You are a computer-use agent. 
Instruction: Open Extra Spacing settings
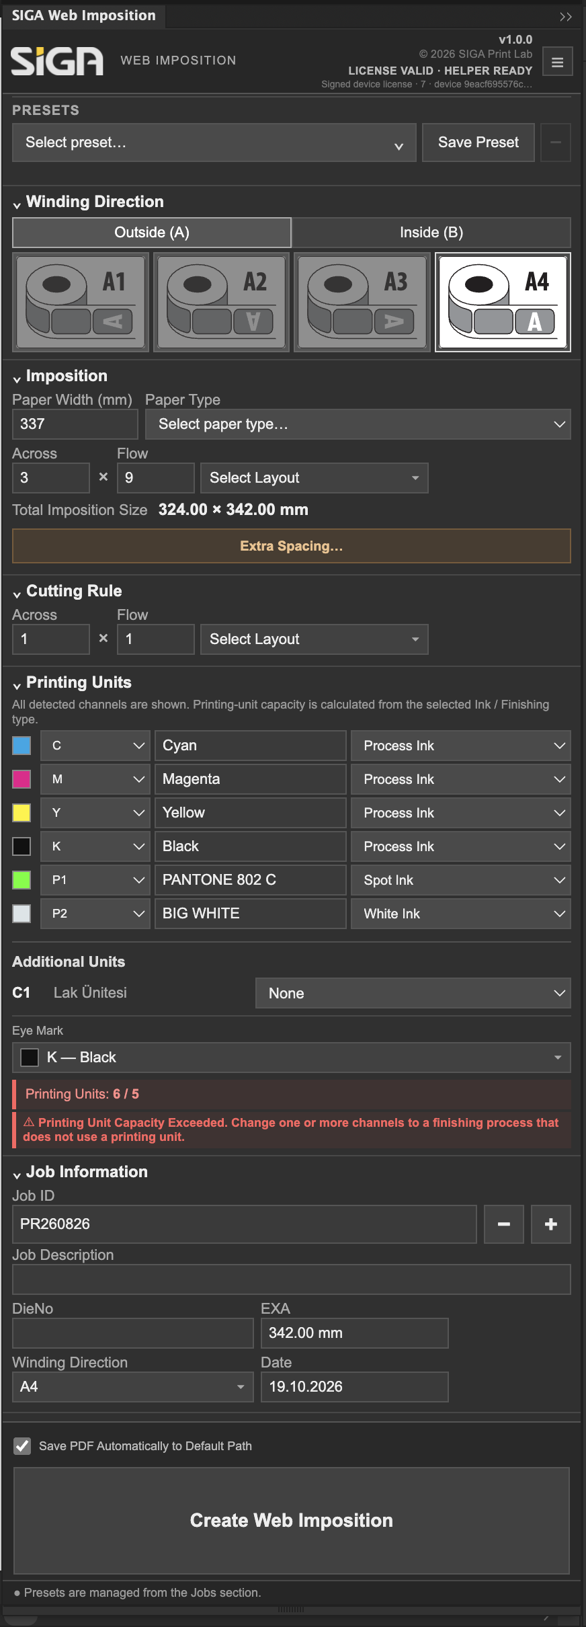292,546
